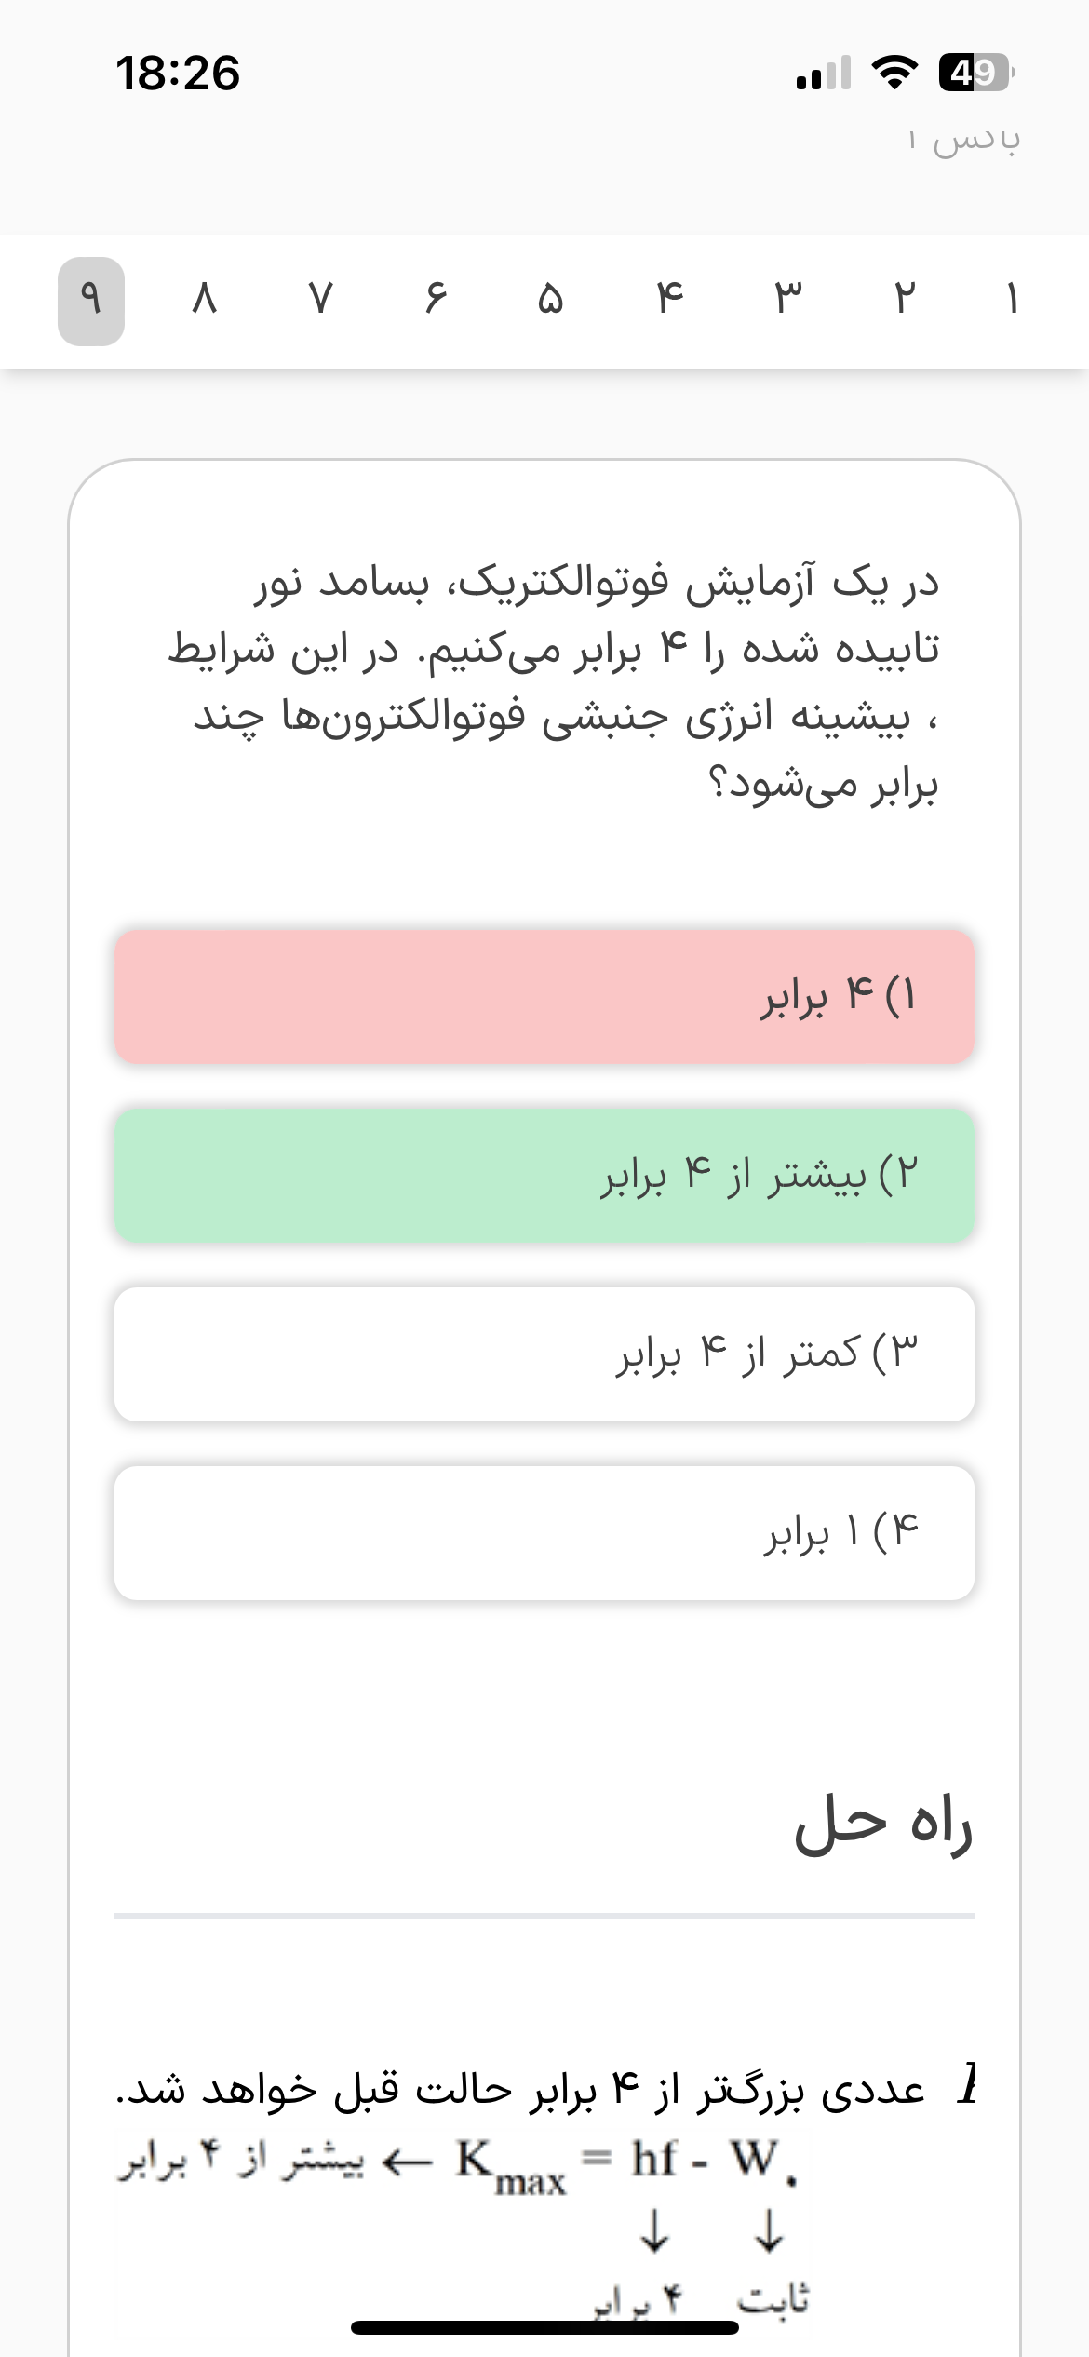Go to question number ۱ tab

1012,300
